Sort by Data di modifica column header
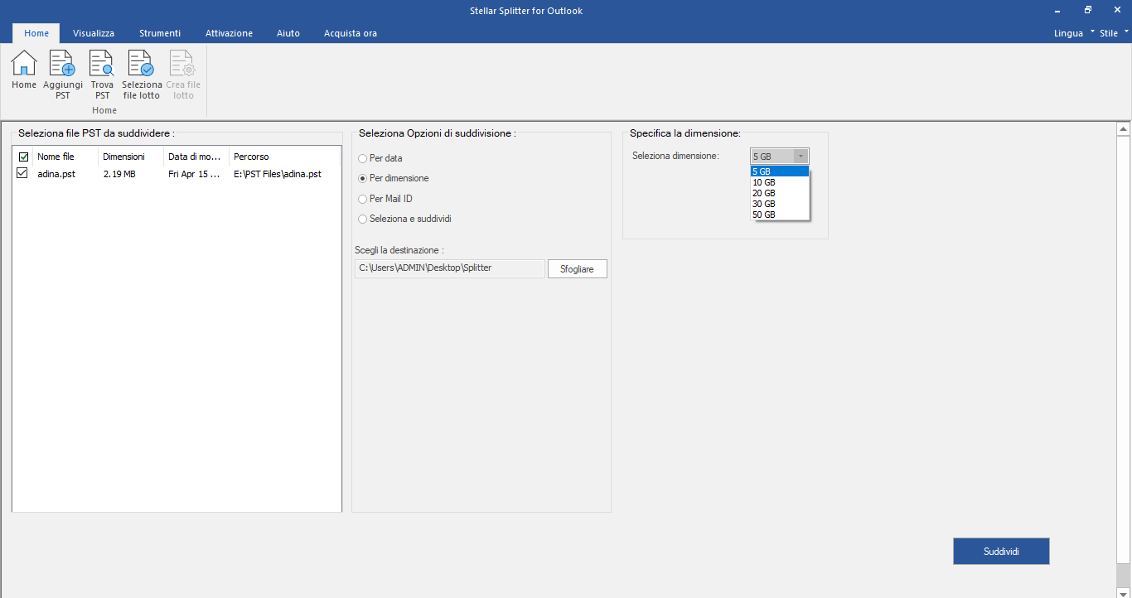This screenshot has height=598, width=1132. pos(196,157)
